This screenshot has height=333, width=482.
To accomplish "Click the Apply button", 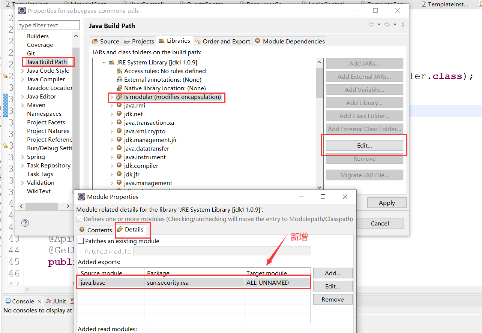I will click(x=386, y=203).
